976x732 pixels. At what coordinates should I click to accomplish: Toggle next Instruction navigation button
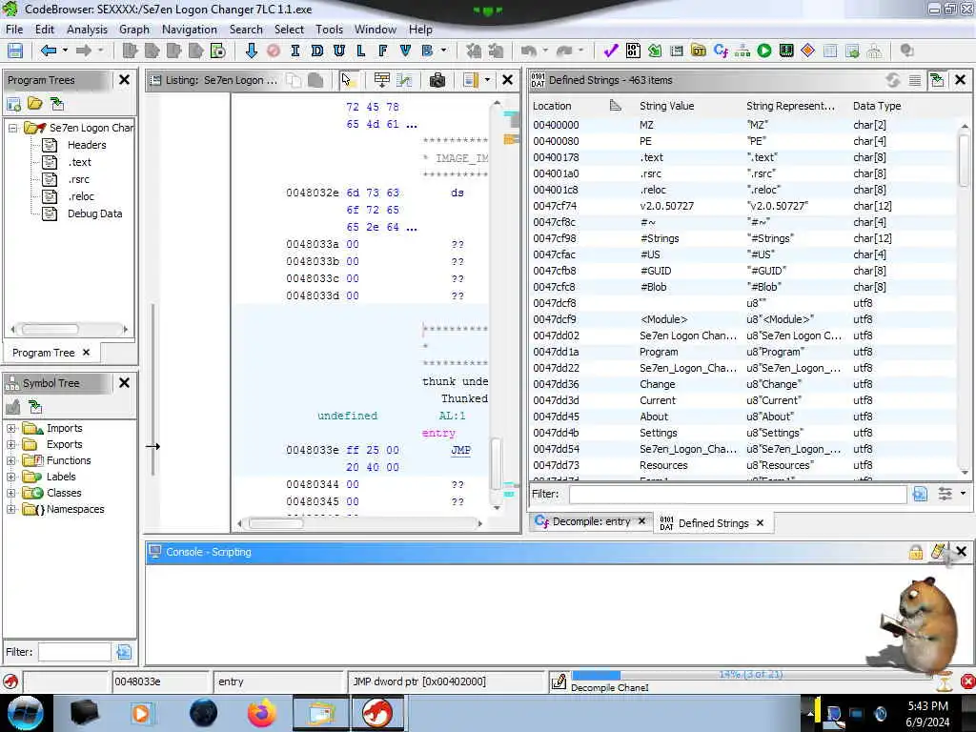[x=295, y=51]
